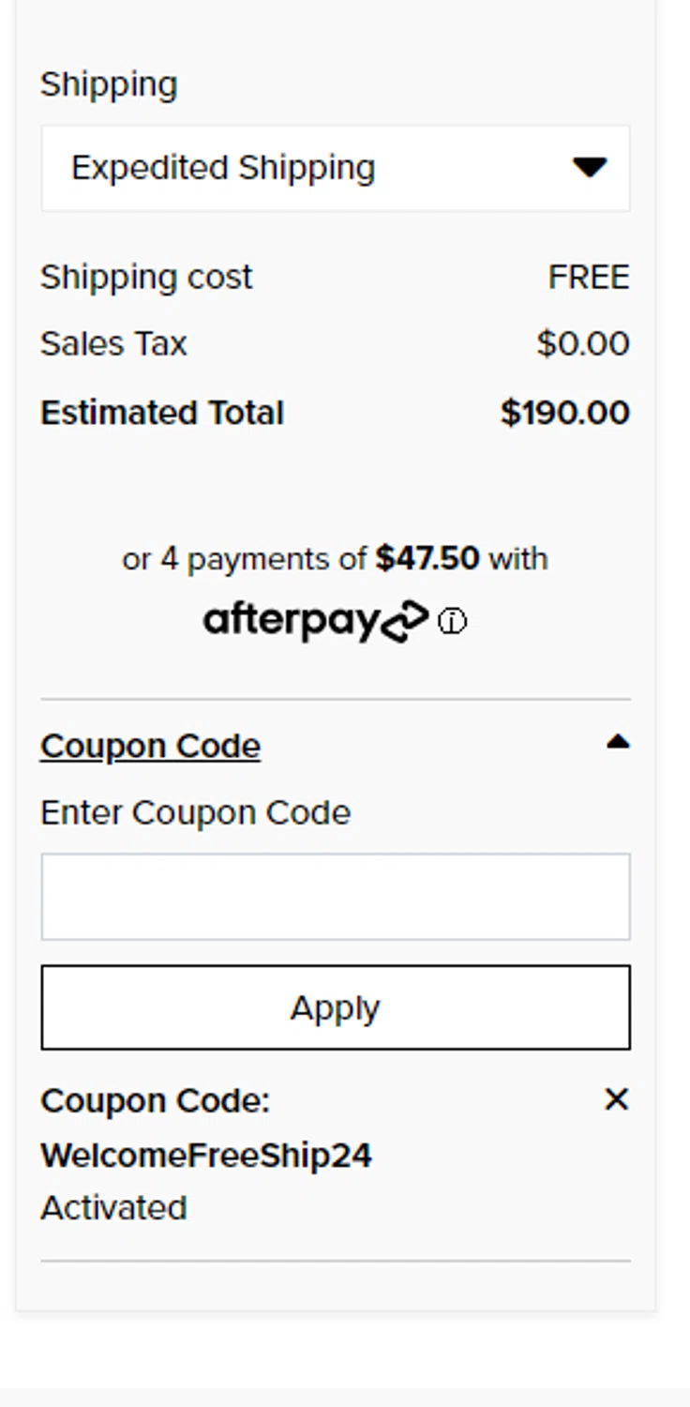Remove the WelcomeFreeShip24 coupon with X

(616, 1099)
